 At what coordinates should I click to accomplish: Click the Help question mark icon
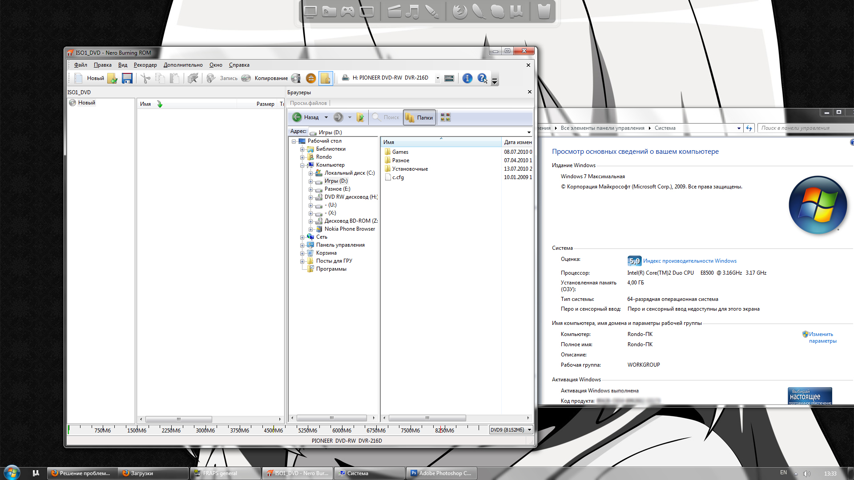pos(482,78)
